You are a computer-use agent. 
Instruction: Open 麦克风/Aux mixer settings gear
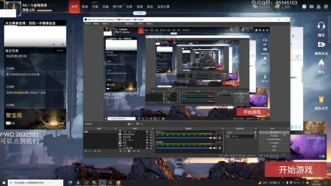220,138
